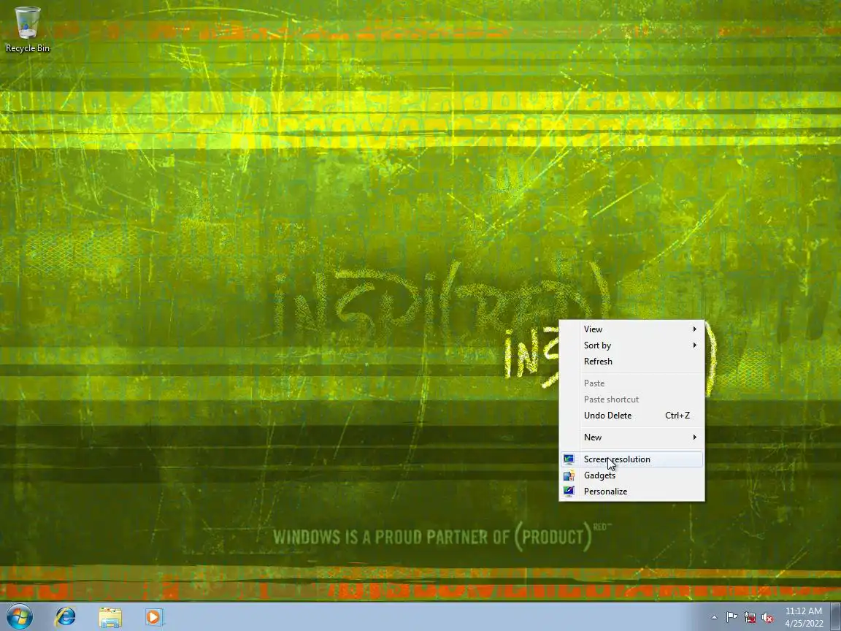Viewport: 841px width, 631px height.
Task: Click the New submenu arrow
Action: point(694,437)
